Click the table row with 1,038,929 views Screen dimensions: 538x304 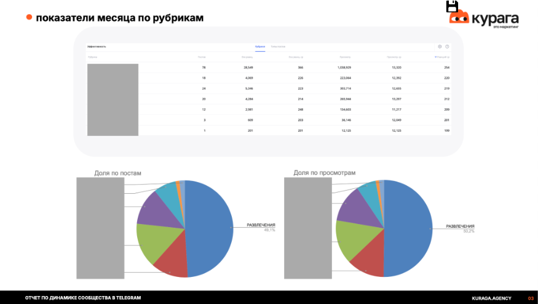click(268, 68)
